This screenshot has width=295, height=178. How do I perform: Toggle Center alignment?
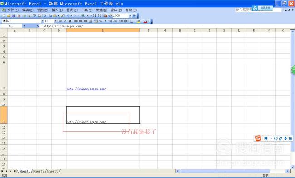[x=80, y=21]
